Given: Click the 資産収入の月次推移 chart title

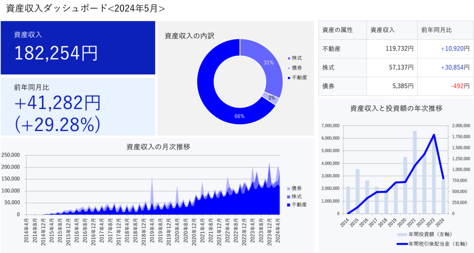Looking at the screenshot, I should (x=158, y=147).
